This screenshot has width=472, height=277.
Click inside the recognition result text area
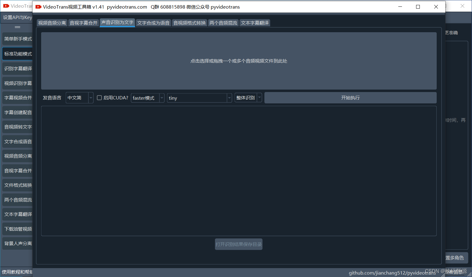239,171
